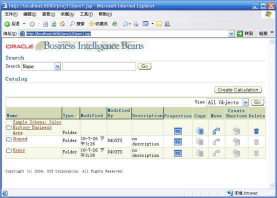Click the Create Calculation button
This screenshot has height=198, width=277.
tap(238, 89)
